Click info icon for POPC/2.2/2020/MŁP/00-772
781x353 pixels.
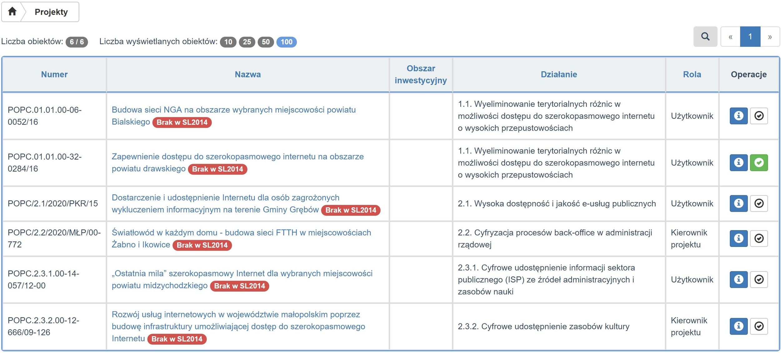point(738,238)
